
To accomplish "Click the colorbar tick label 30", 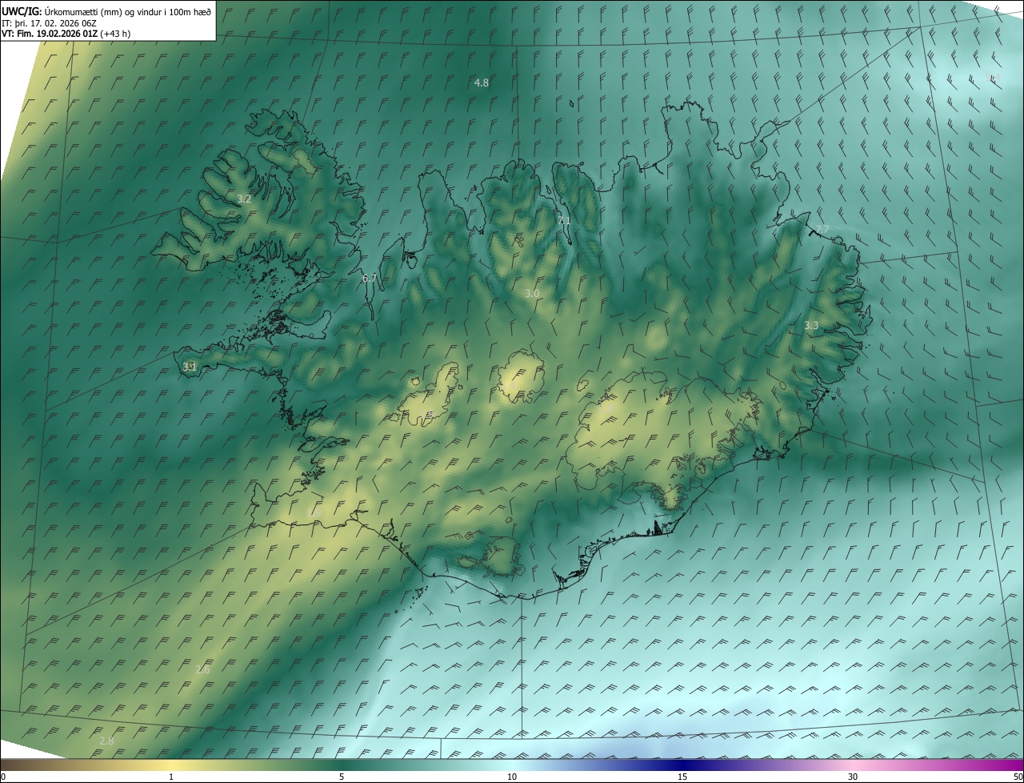I will 853,777.
